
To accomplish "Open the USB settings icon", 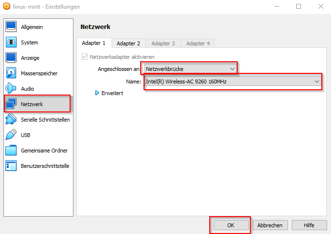I will 11,135.
